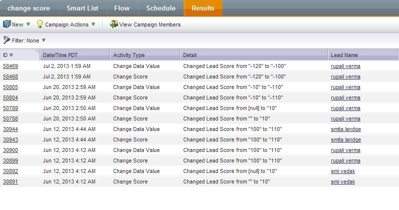Open the Flow tab

pyautogui.click(x=122, y=8)
